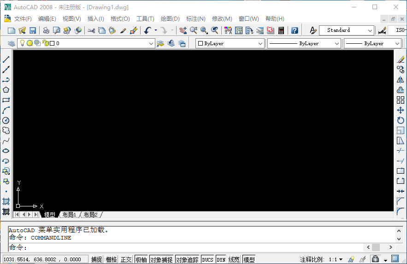The image size is (407, 264).
Task: Activate Pan realtime hand icon
Action: pyautogui.click(x=183, y=30)
